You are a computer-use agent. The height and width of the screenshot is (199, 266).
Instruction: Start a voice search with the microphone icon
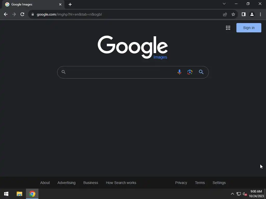[179, 72]
